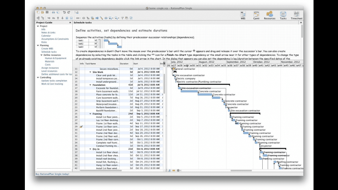Collapse the Controlling node in Project Guide
The width and height of the screenshot is (338, 190).
38,78
